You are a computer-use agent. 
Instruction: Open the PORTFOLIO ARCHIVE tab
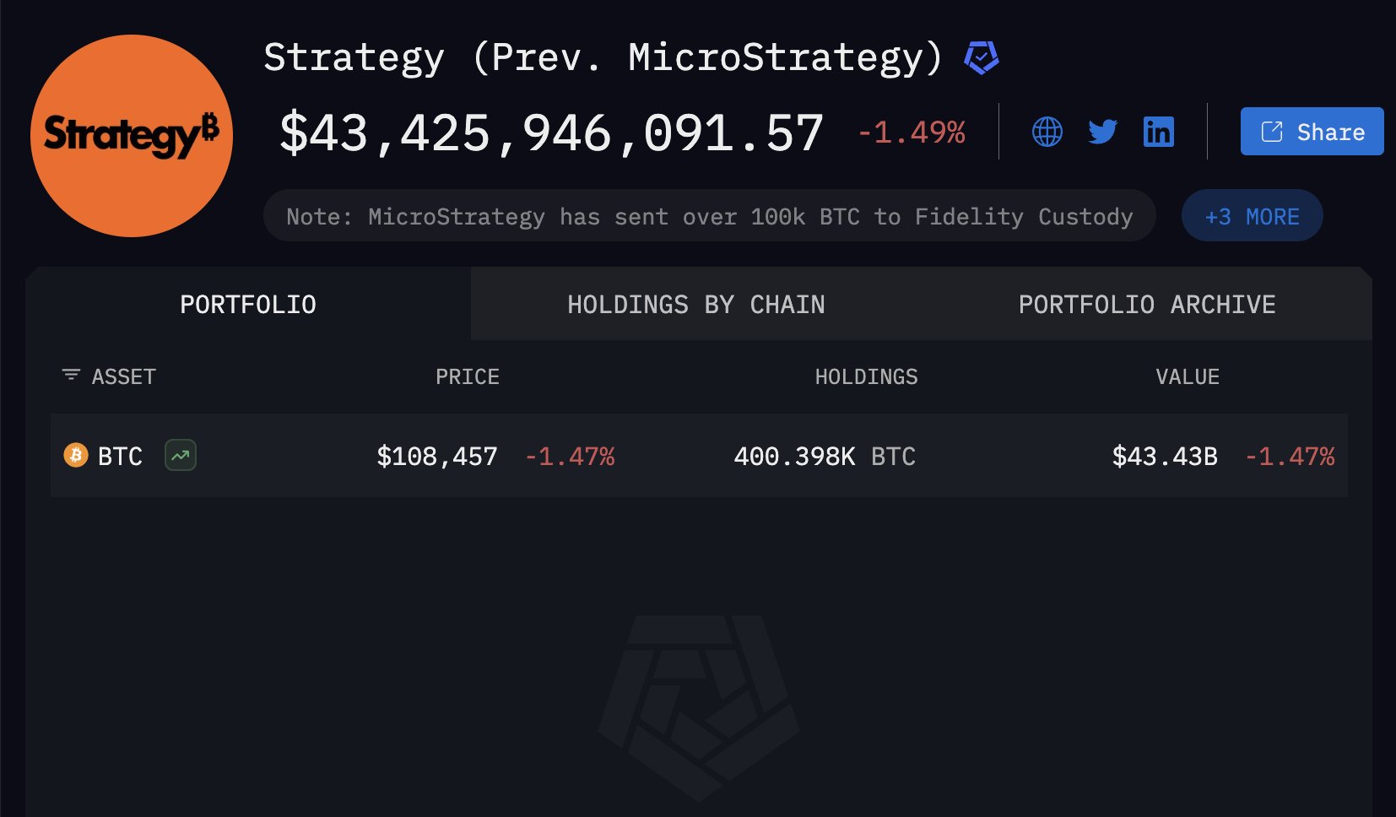pos(1146,305)
